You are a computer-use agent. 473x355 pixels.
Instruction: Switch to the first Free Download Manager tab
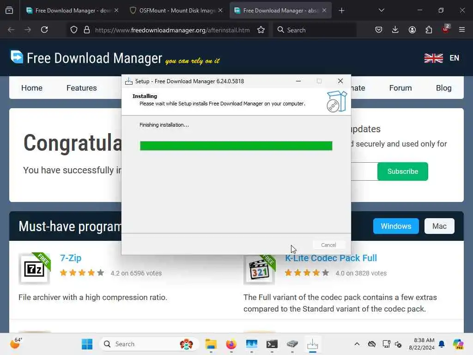click(73, 10)
